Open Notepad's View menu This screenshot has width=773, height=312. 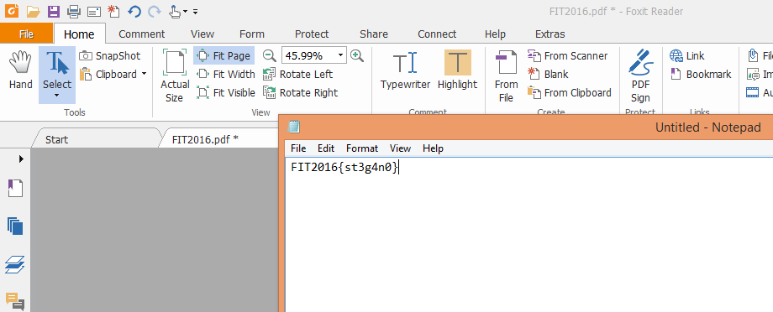[x=400, y=148]
